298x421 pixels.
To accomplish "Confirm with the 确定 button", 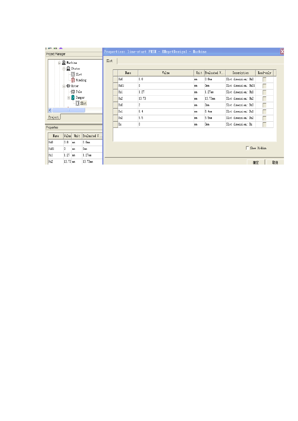I will coord(256,163).
